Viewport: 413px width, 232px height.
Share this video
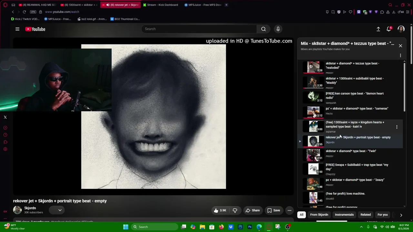pyautogui.click(x=253, y=210)
